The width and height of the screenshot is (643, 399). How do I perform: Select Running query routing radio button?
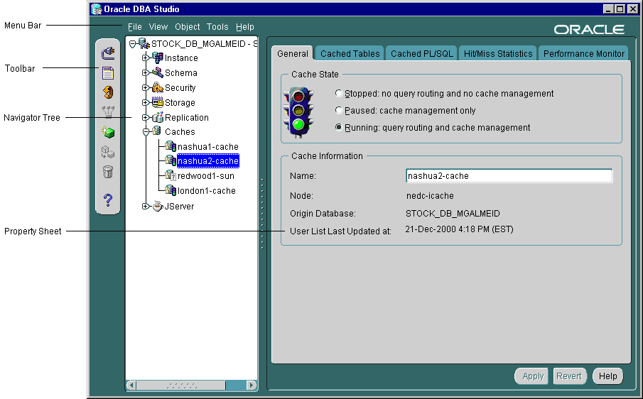pos(339,127)
